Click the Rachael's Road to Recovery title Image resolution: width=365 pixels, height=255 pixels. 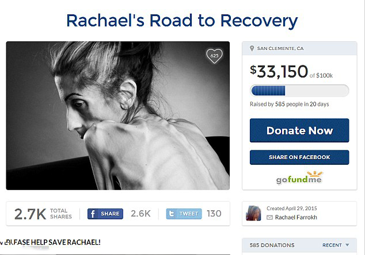coord(182,21)
